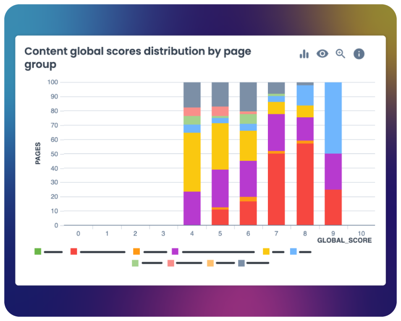The image size is (401, 321).
Task: Click the pink segment of score 5 bar
Action: tap(220, 111)
